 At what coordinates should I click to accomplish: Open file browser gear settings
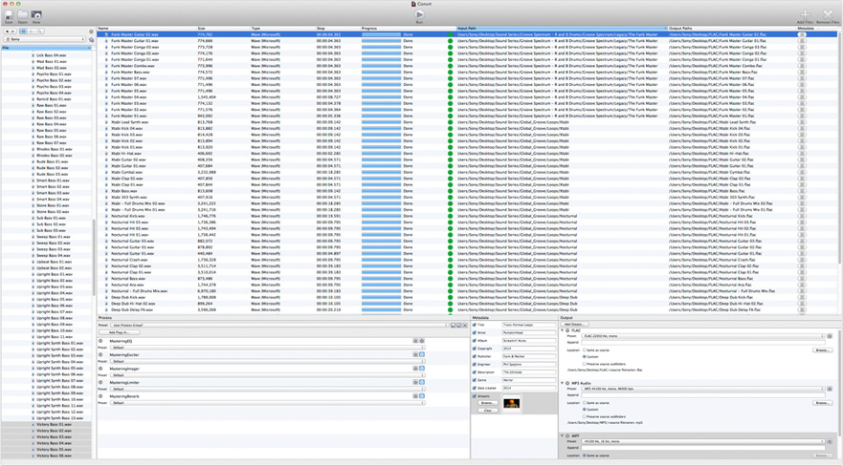click(91, 32)
